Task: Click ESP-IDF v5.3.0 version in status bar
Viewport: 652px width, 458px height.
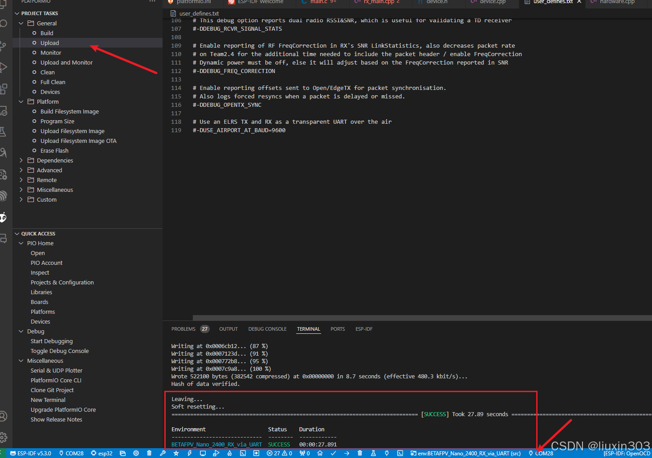Action: pos(30,453)
